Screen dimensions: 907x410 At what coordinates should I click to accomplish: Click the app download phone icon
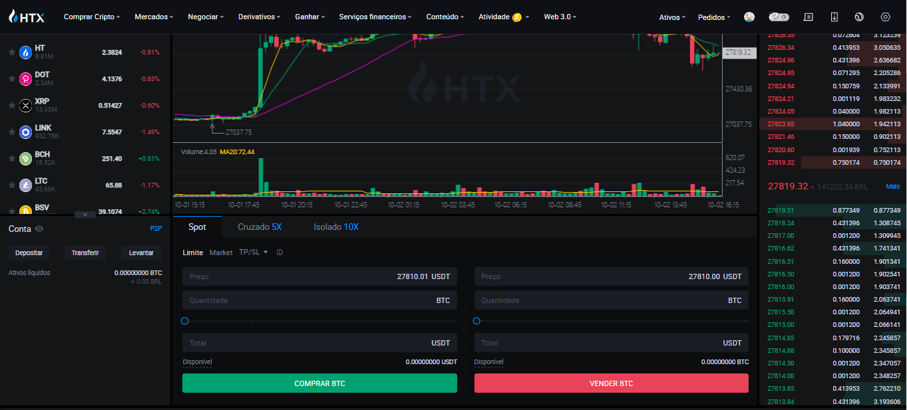[834, 17]
